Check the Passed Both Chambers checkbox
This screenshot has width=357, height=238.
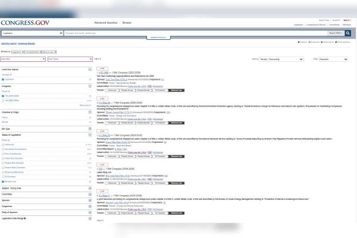(x=3, y=168)
